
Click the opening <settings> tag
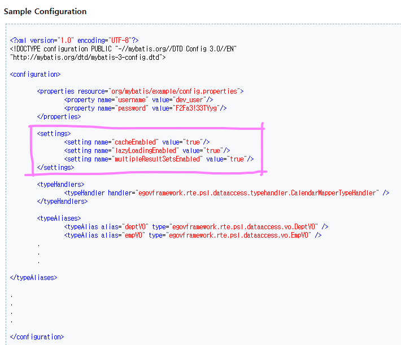click(54, 134)
